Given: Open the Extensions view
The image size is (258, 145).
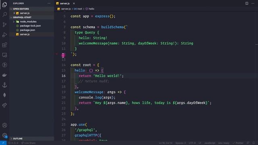Looking at the screenshot, I should pyautogui.click(x=4, y=45).
